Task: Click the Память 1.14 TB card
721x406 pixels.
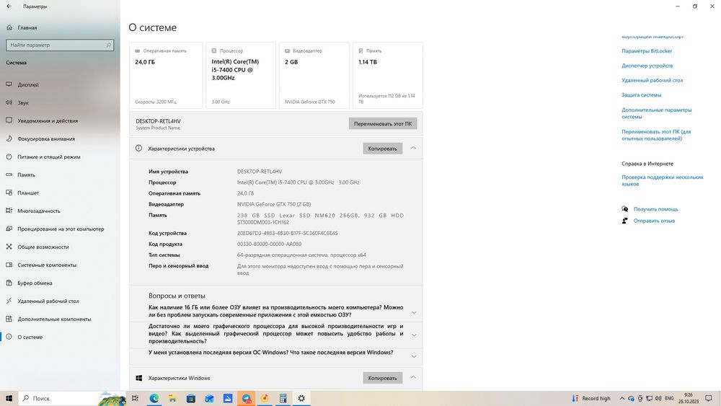Action: [388, 76]
